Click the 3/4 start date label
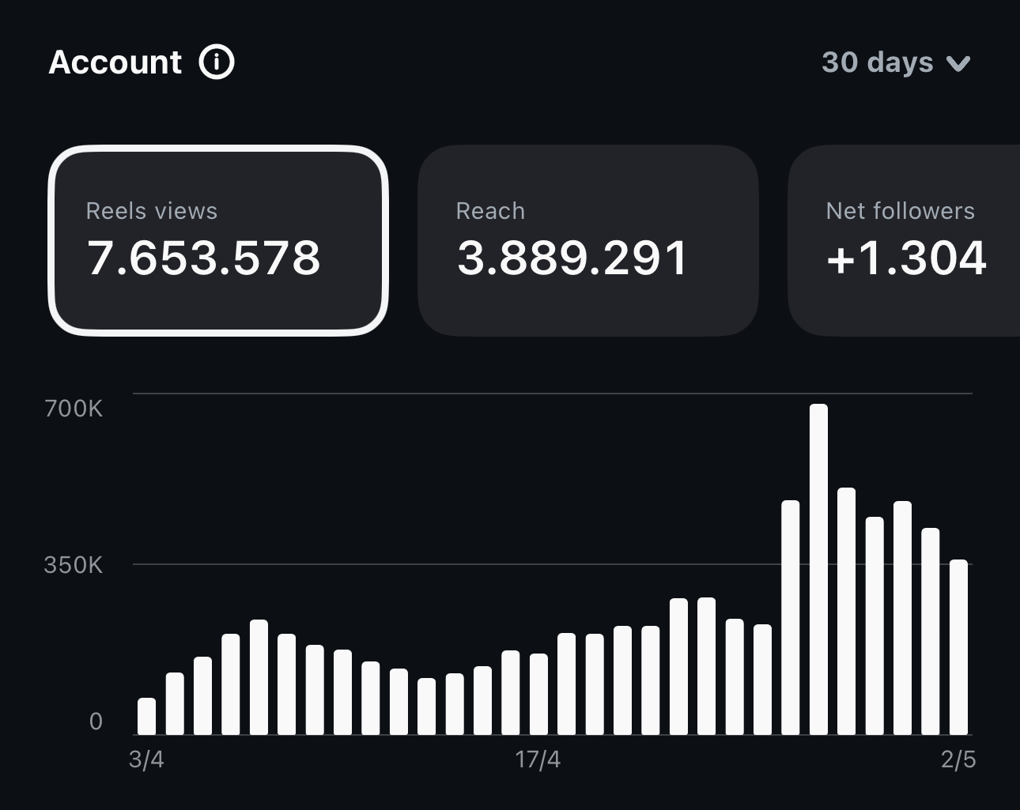Viewport: 1020px width, 810px height. [x=146, y=760]
